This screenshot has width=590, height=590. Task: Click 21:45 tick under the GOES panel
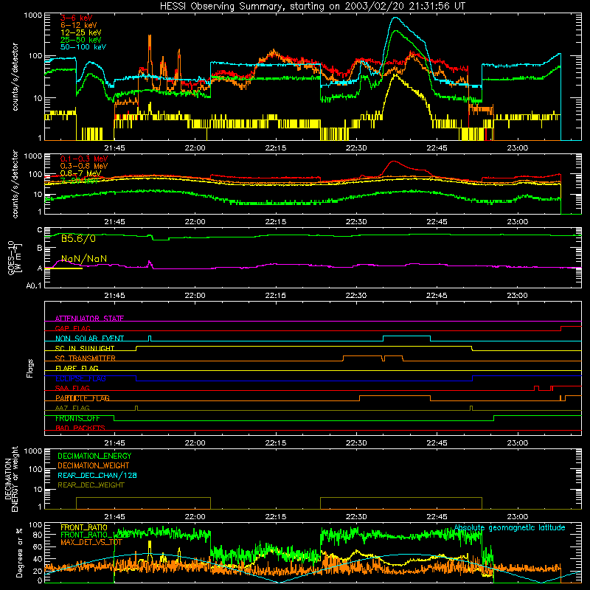tap(114, 296)
